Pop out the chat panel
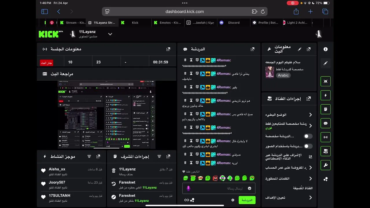 point(252,49)
